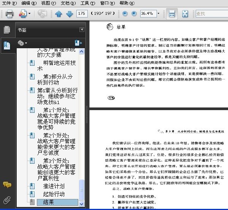228x210 pixels.
Task: Click the page number 174 marker
Action: pos(111,98)
